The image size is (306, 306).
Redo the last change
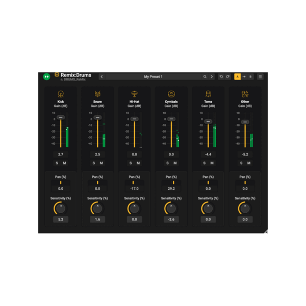[x=228, y=76]
